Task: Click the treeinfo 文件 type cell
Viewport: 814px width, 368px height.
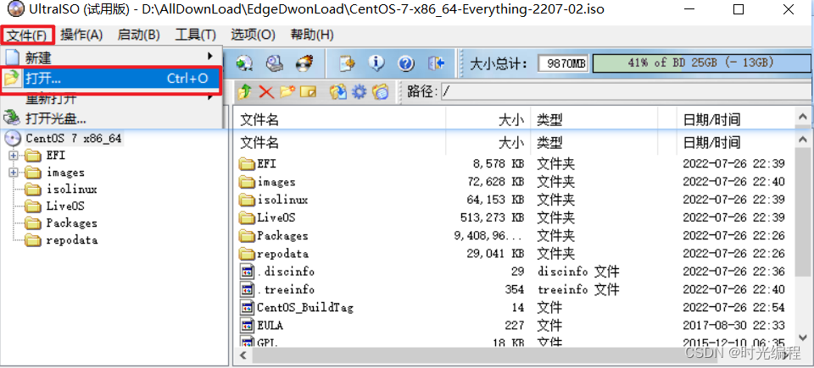Action: tap(578, 289)
